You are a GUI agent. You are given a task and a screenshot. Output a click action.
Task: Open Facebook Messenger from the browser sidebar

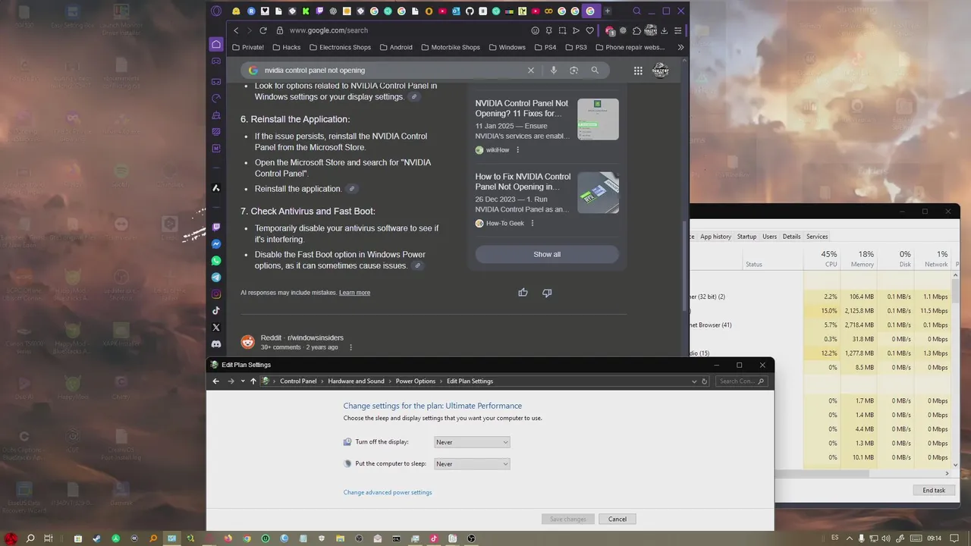[216, 244]
